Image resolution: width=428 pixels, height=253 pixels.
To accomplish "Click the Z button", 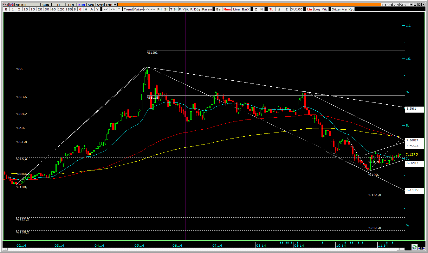I will 256,9.
